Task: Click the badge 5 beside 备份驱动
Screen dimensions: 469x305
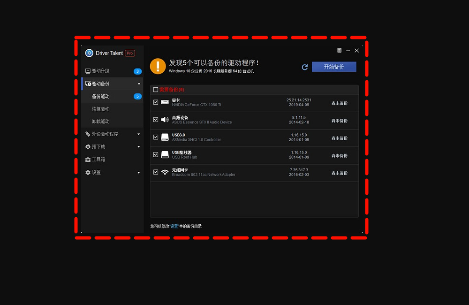Action: pyautogui.click(x=137, y=96)
